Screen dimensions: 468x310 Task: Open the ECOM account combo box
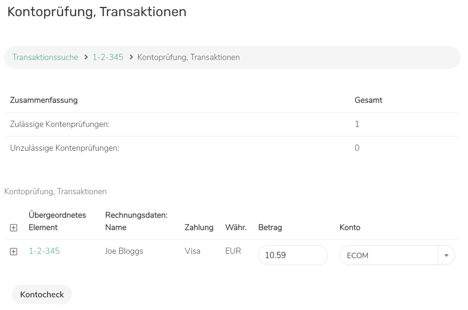[x=388, y=256]
